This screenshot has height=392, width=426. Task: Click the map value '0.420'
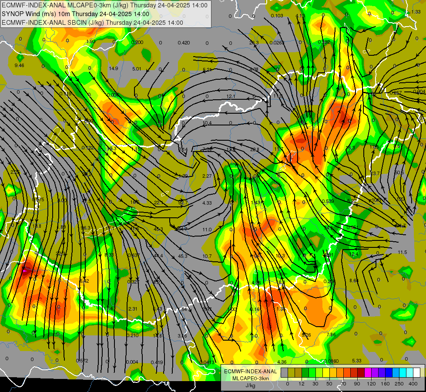184,43
